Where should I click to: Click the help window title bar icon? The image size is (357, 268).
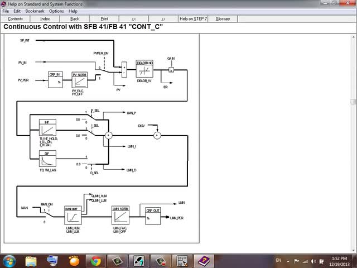pos(3,4)
